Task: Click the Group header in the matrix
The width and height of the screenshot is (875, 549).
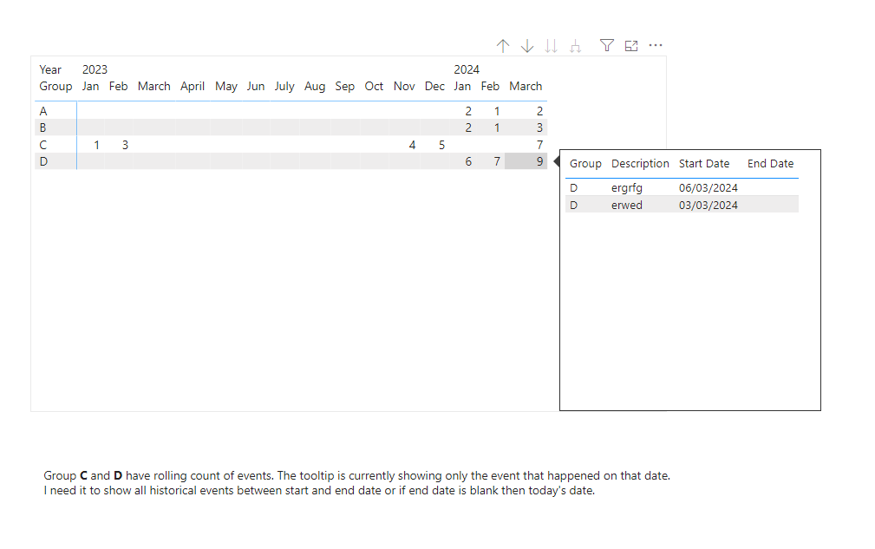Action: 56,87
